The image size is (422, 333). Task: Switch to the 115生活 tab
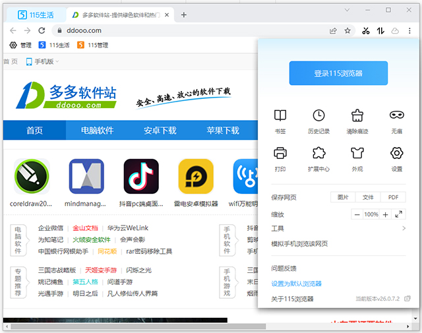(x=36, y=15)
